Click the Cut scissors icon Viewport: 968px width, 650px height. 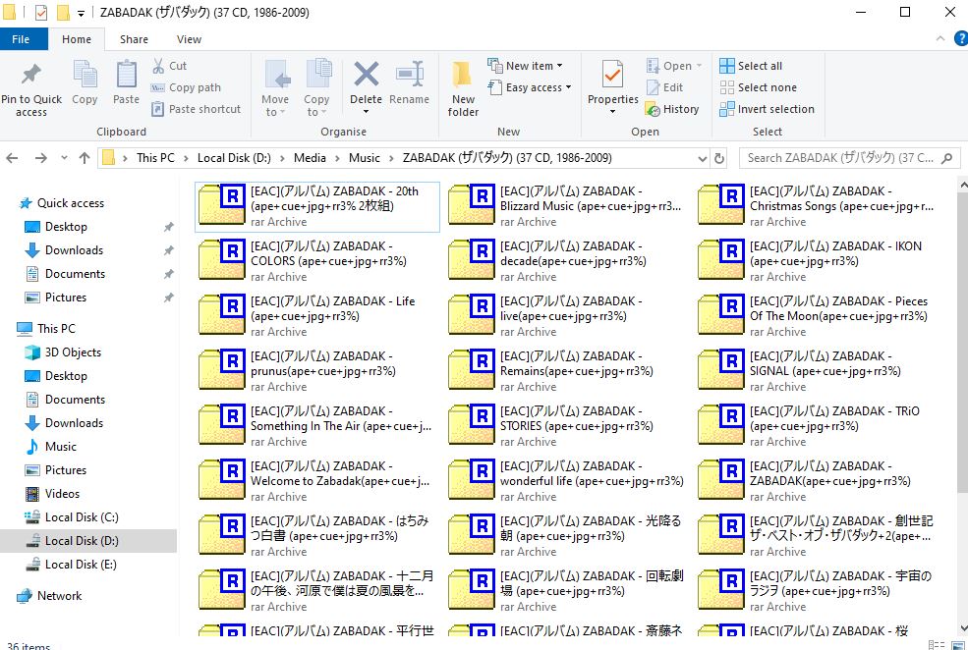pos(158,66)
